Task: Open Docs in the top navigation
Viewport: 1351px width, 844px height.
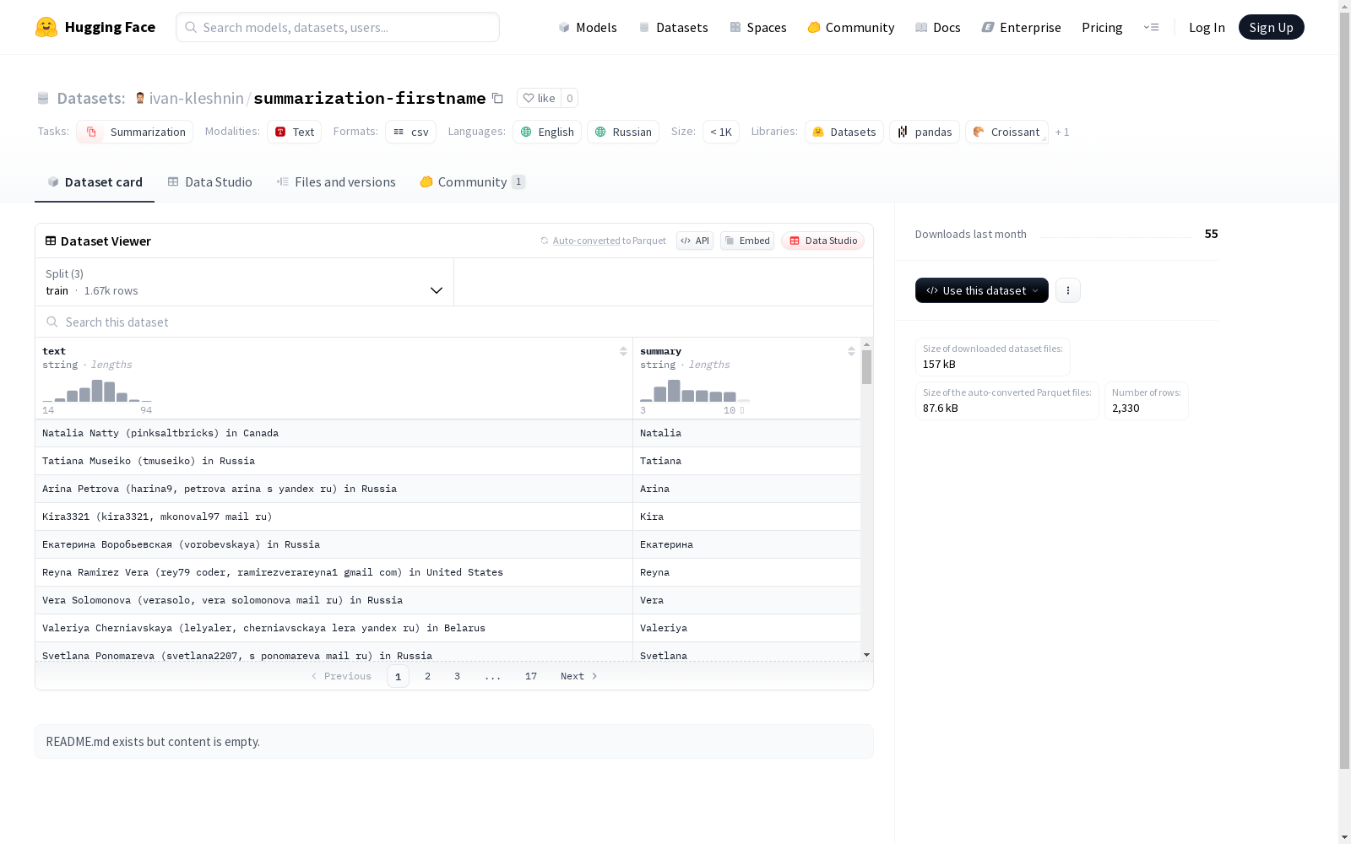Action: pos(937,27)
